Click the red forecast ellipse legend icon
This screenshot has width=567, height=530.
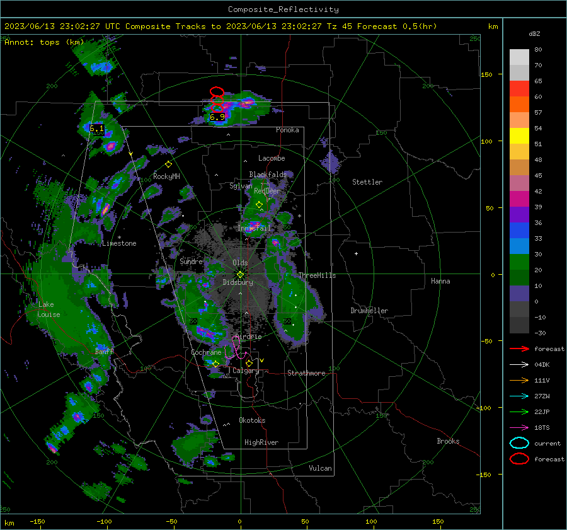pyautogui.click(x=519, y=459)
